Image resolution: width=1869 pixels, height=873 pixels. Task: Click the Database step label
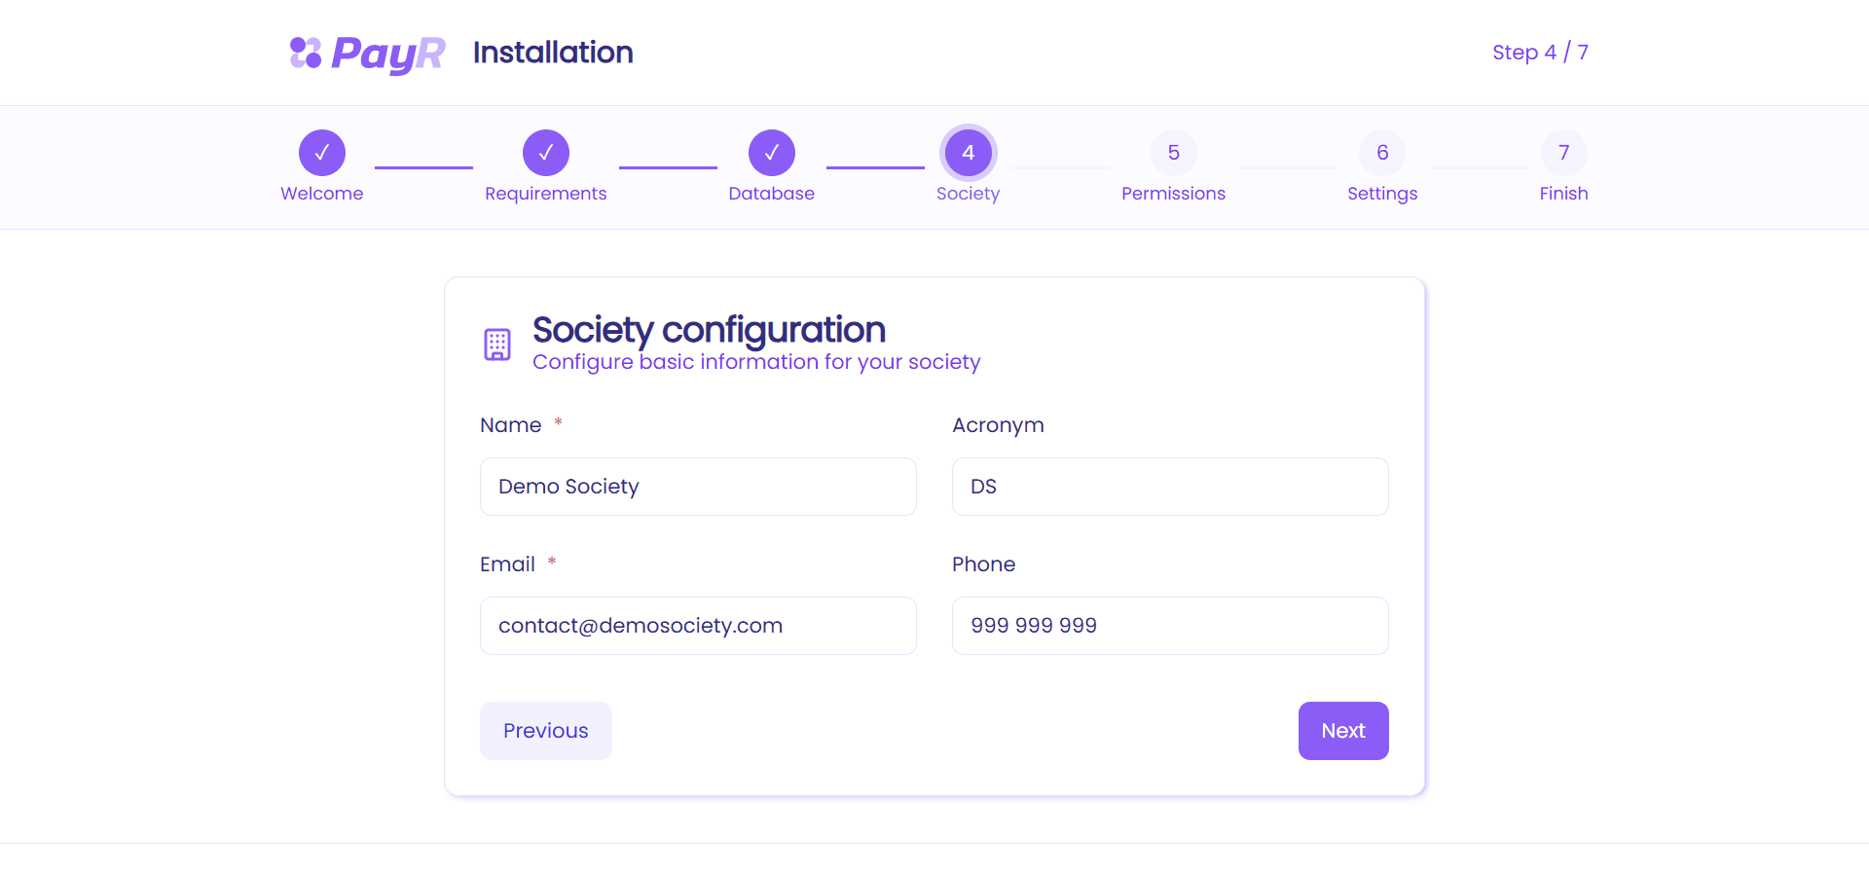tap(772, 194)
